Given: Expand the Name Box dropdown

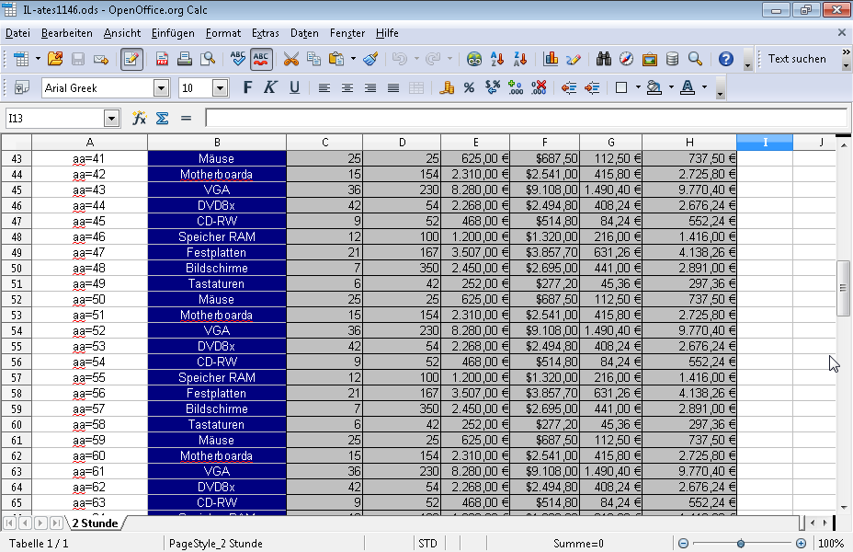Looking at the screenshot, I should [111, 118].
